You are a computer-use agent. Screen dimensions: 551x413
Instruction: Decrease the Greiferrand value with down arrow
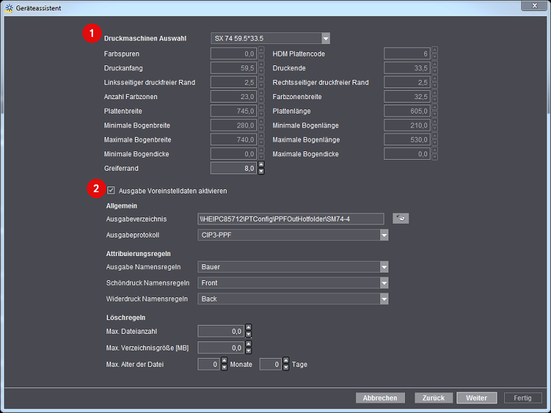(261, 171)
